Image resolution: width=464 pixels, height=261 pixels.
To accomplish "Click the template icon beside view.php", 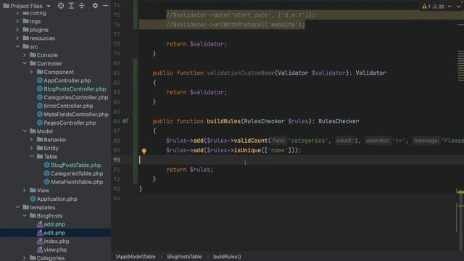I will (x=40, y=249).
